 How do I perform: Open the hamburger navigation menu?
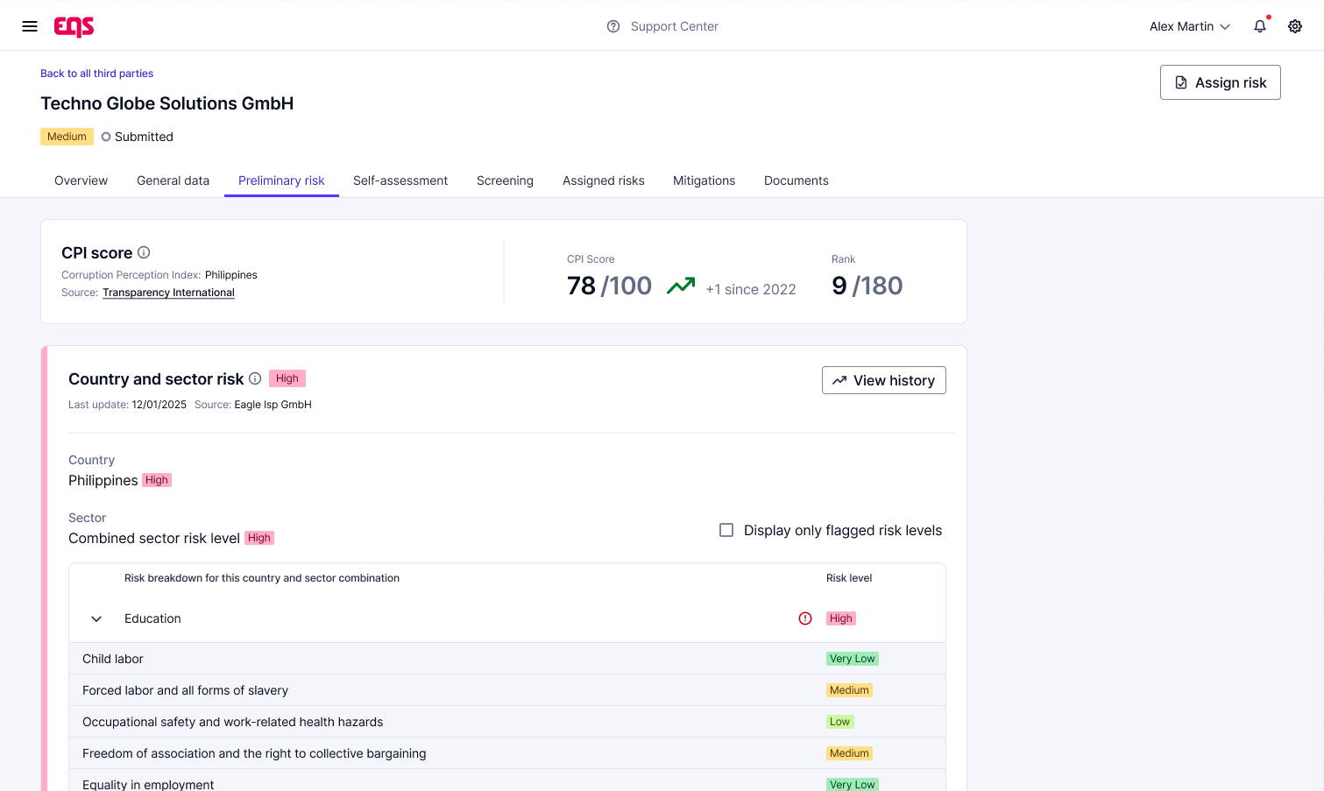pyautogui.click(x=30, y=26)
